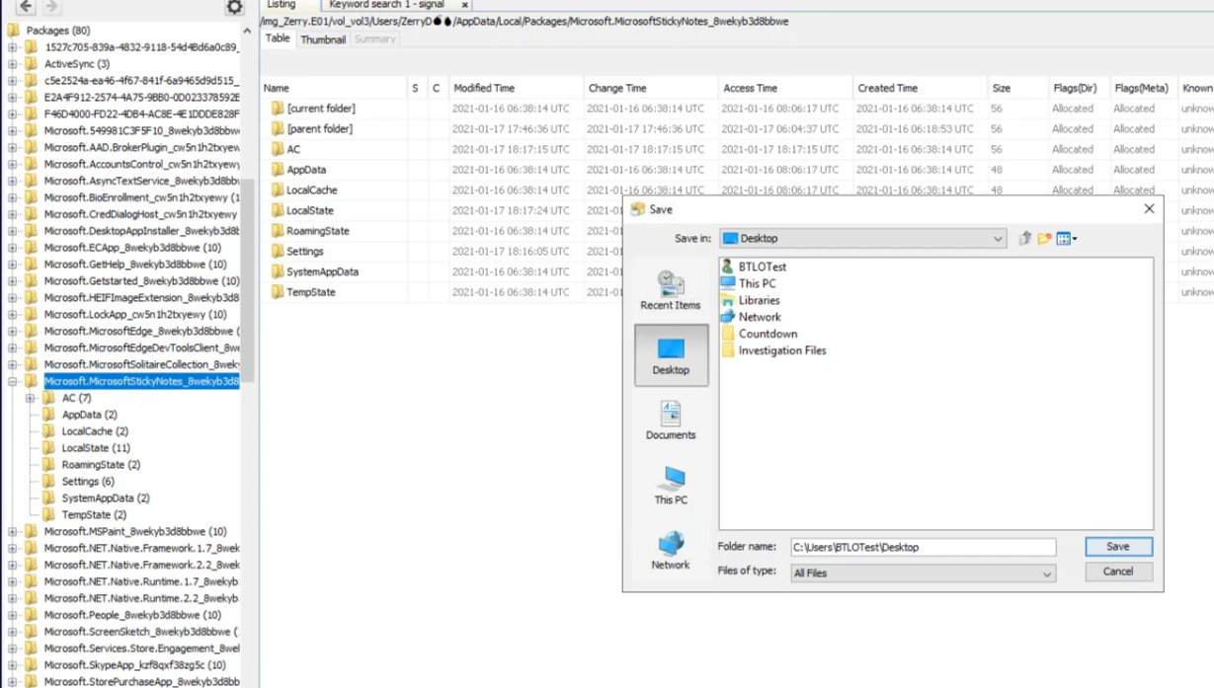This screenshot has width=1214, height=688.
Task: Expand Microsoft.MSPaint tree node
Action: click(x=13, y=531)
